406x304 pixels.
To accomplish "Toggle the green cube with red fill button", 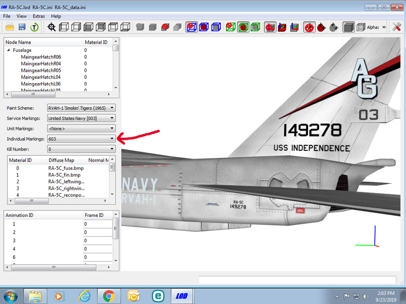I will pos(243,27).
